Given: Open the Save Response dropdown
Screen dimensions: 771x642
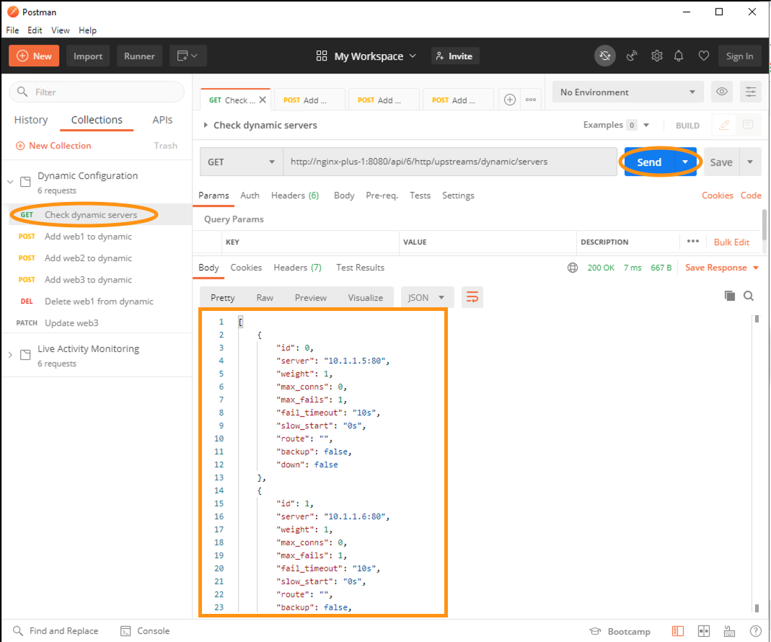Looking at the screenshot, I should (x=722, y=268).
